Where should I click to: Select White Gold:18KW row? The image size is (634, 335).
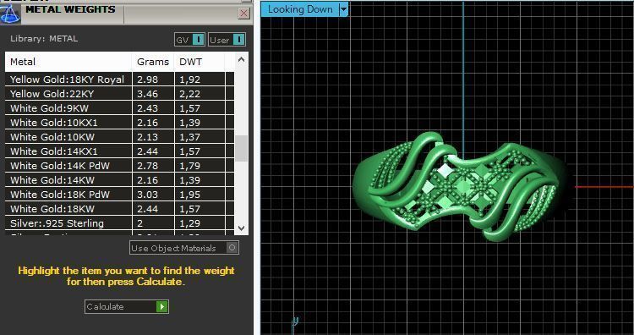(x=119, y=209)
